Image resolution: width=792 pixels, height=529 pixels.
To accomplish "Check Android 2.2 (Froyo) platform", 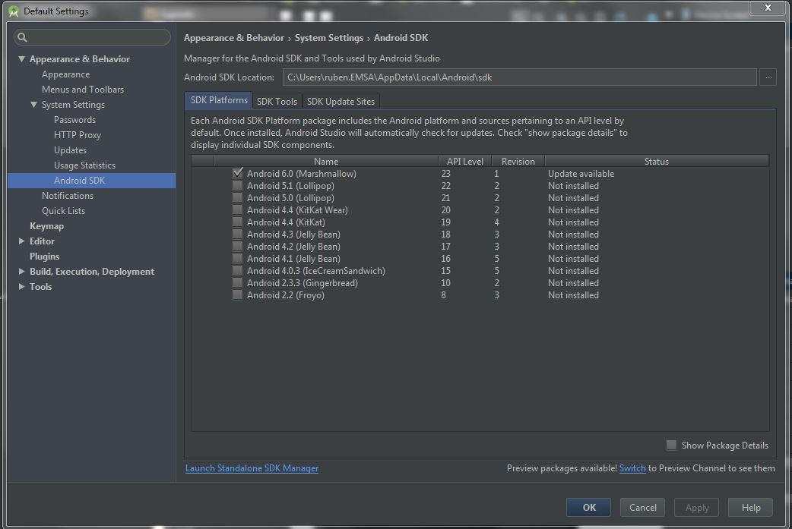I will point(238,294).
